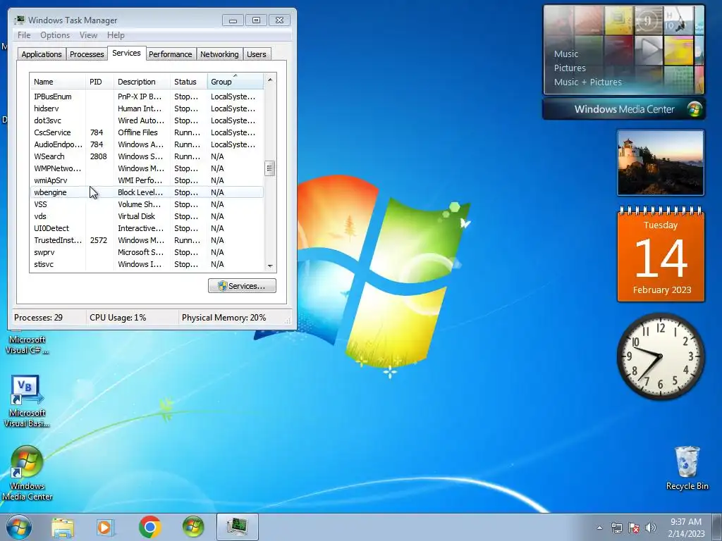
Task: Switch to the Networking tab
Action: (x=219, y=54)
